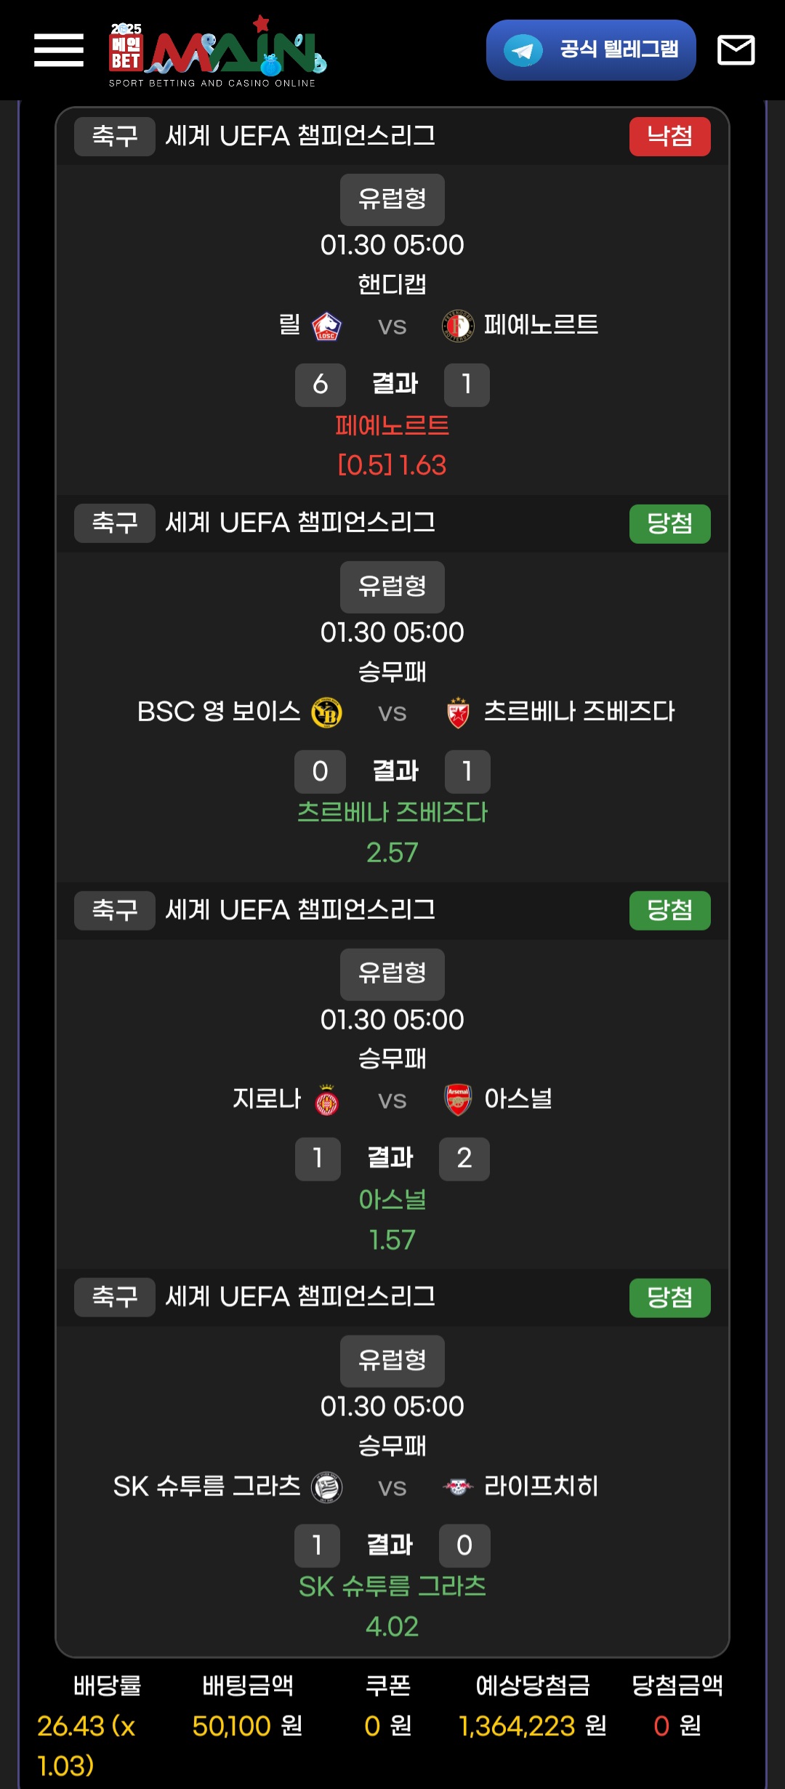Click the SK Sturm Graz crest
Image resolution: width=785 pixels, height=1789 pixels.
(326, 1487)
